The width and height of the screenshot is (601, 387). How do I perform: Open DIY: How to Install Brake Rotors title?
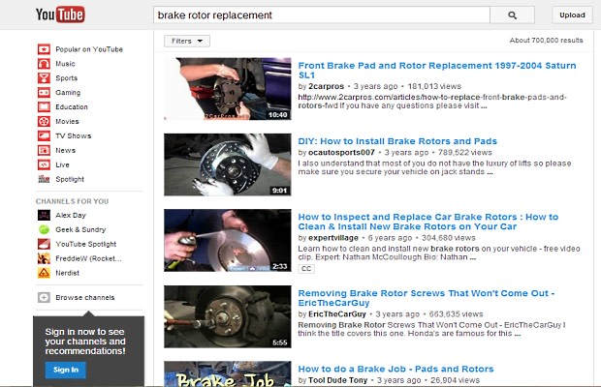tap(397, 141)
